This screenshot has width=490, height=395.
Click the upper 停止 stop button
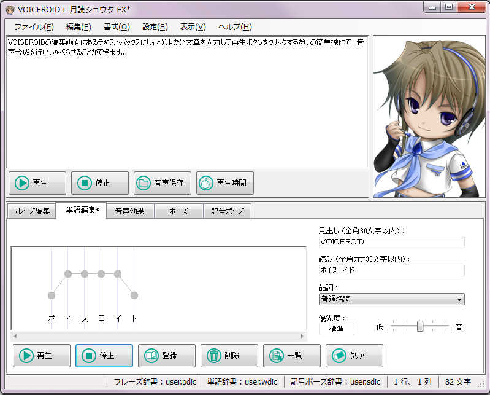point(100,183)
